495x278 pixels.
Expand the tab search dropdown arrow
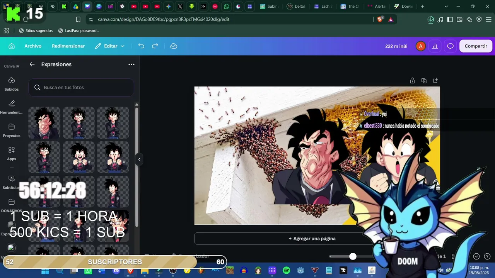tap(446, 7)
